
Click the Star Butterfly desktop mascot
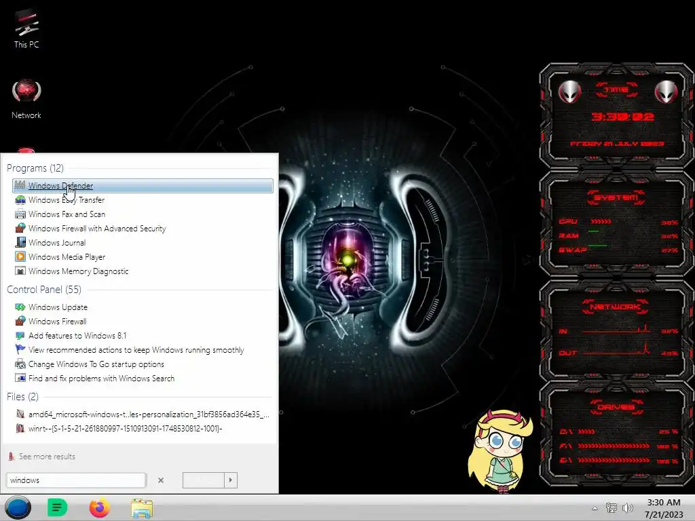pos(499,450)
